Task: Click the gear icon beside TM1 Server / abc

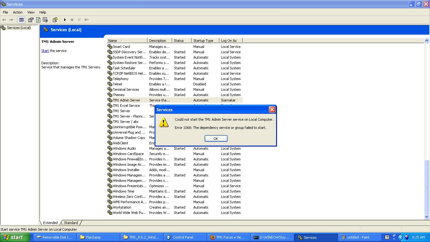Action: (x=110, y=122)
